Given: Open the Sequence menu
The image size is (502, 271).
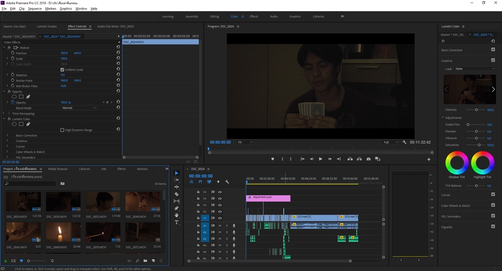Looking at the screenshot, I should pos(35,9).
